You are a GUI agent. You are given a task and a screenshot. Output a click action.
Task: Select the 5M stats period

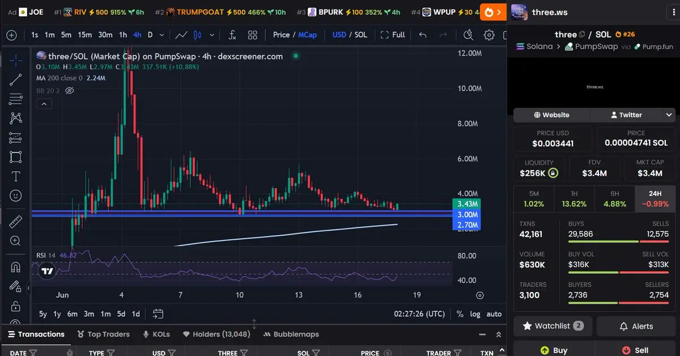pyautogui.click(x=534, y=199)
